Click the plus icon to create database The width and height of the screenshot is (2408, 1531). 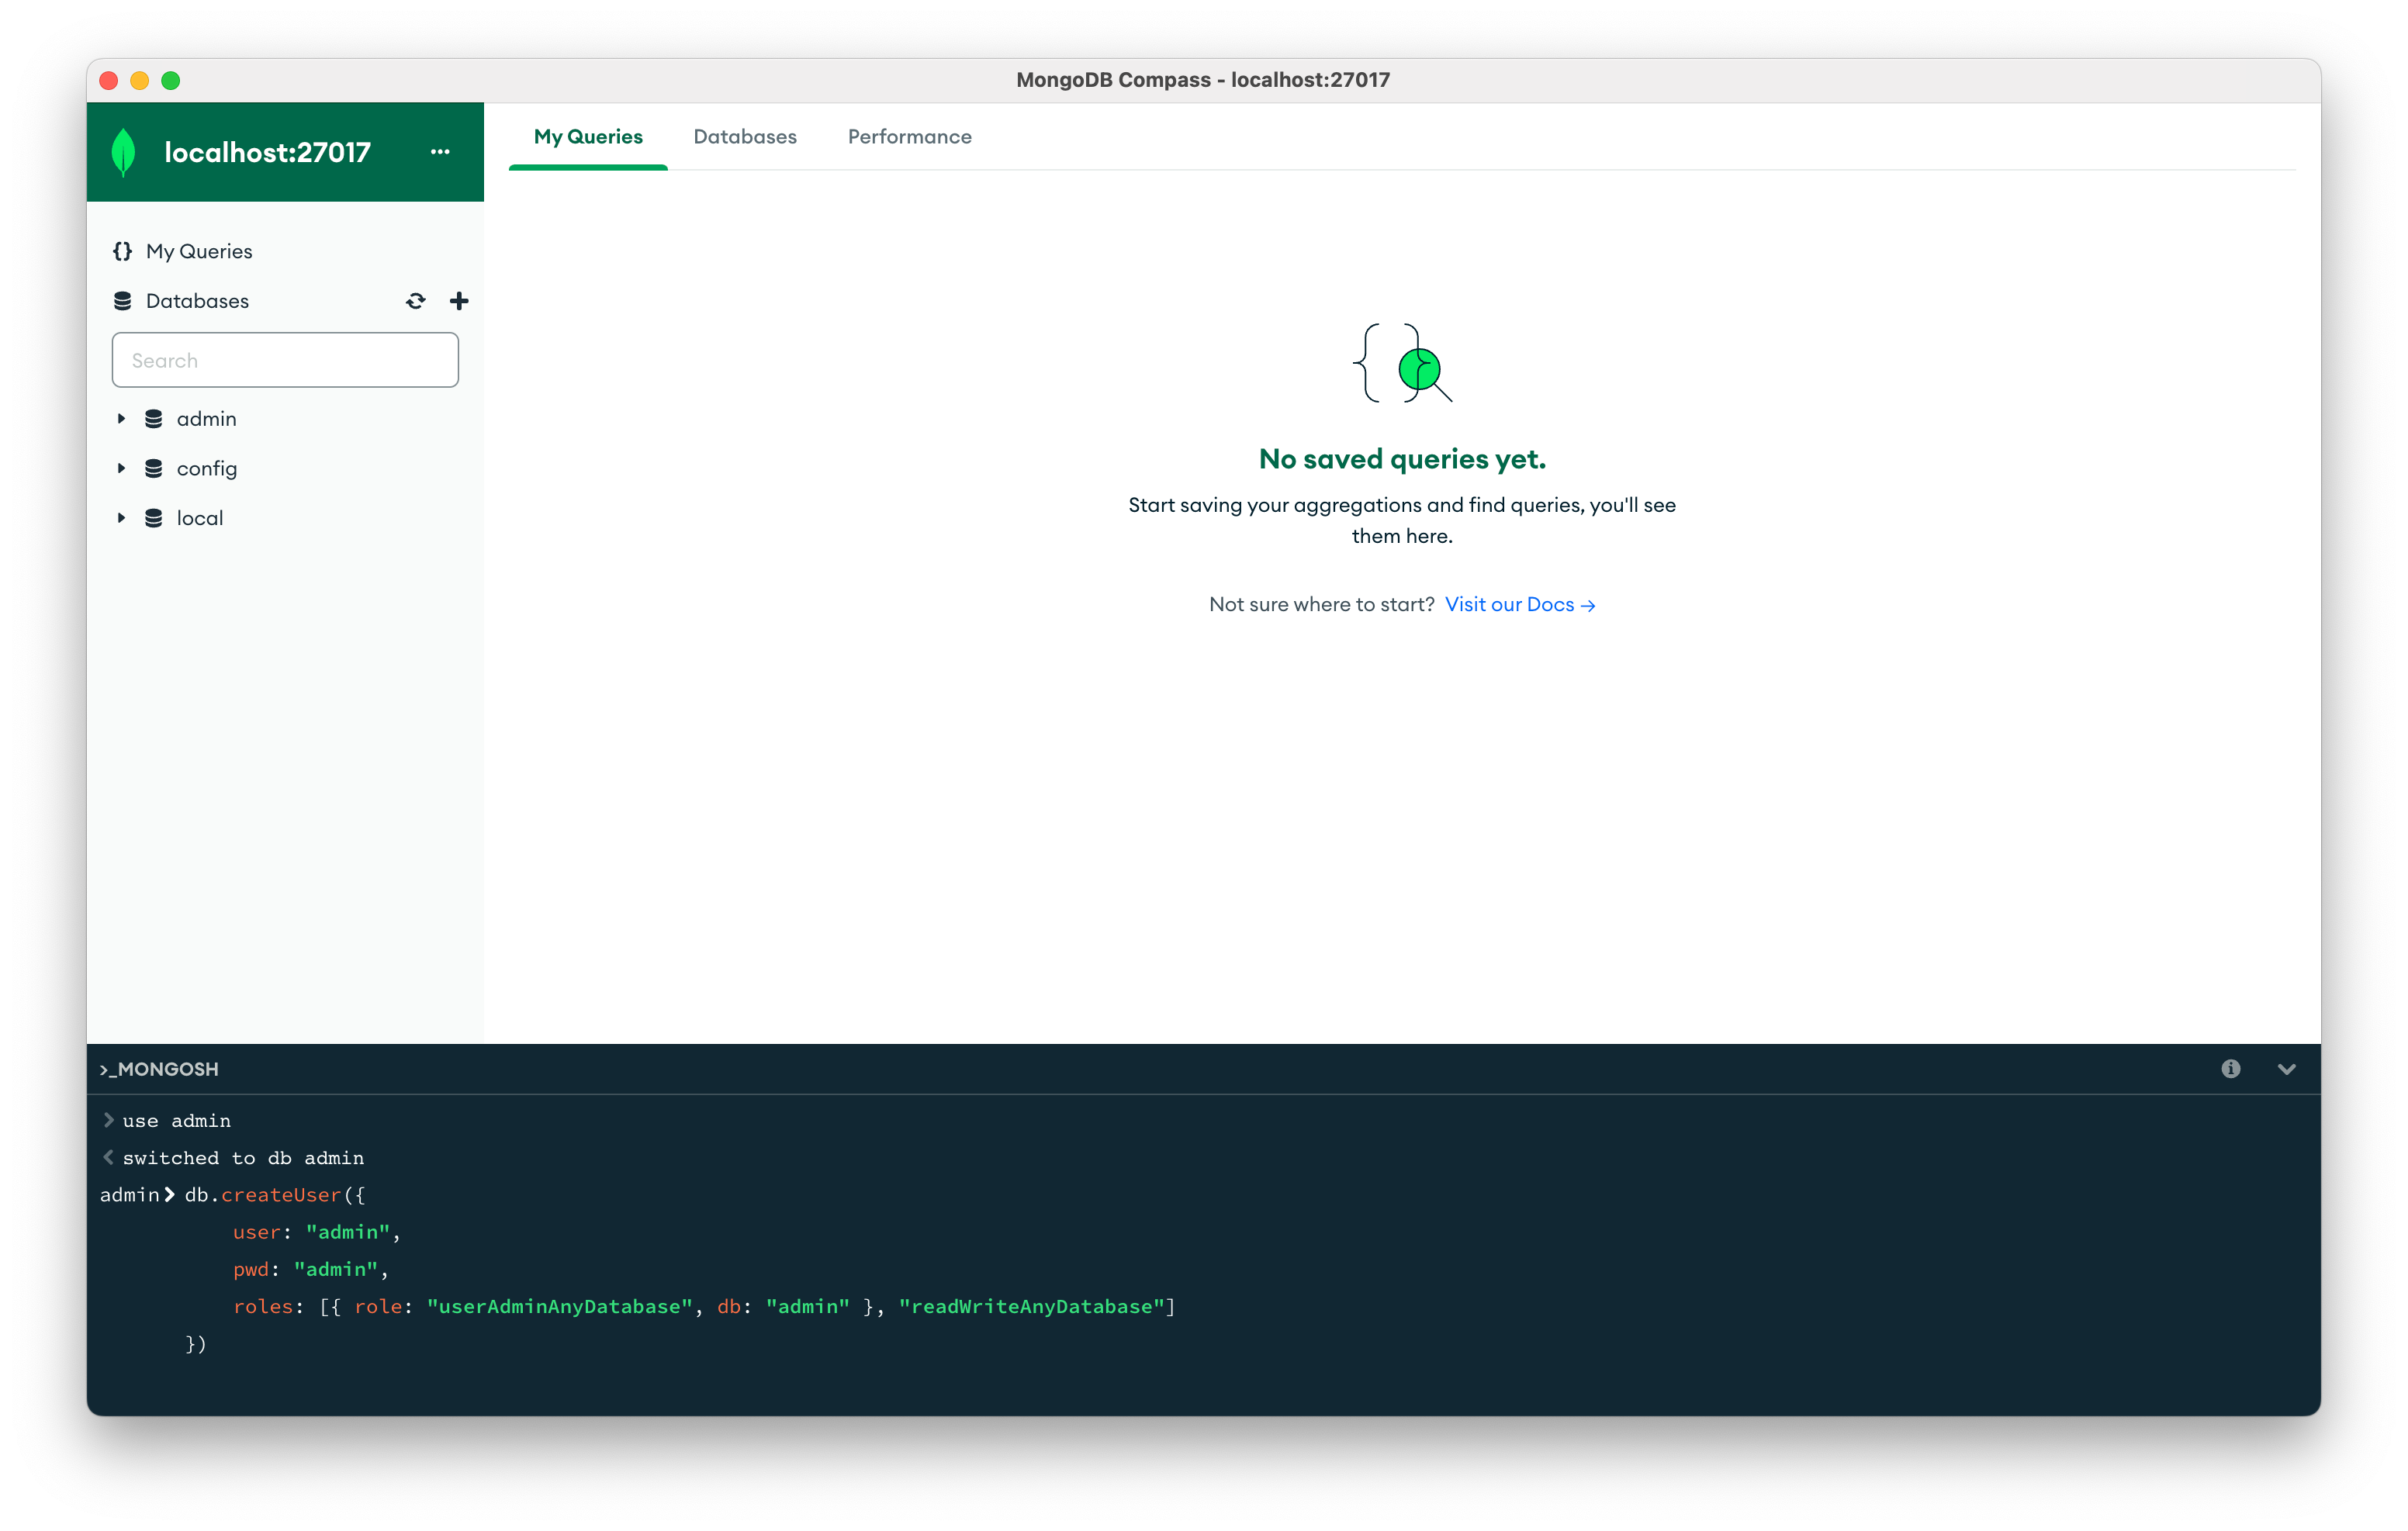pyautogui.click(x=459, y=301)
